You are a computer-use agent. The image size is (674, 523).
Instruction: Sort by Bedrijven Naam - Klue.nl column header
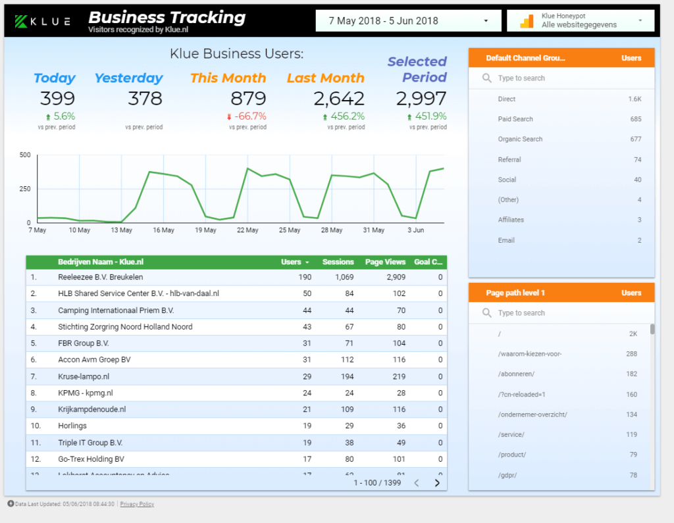(x=101, y=262)
